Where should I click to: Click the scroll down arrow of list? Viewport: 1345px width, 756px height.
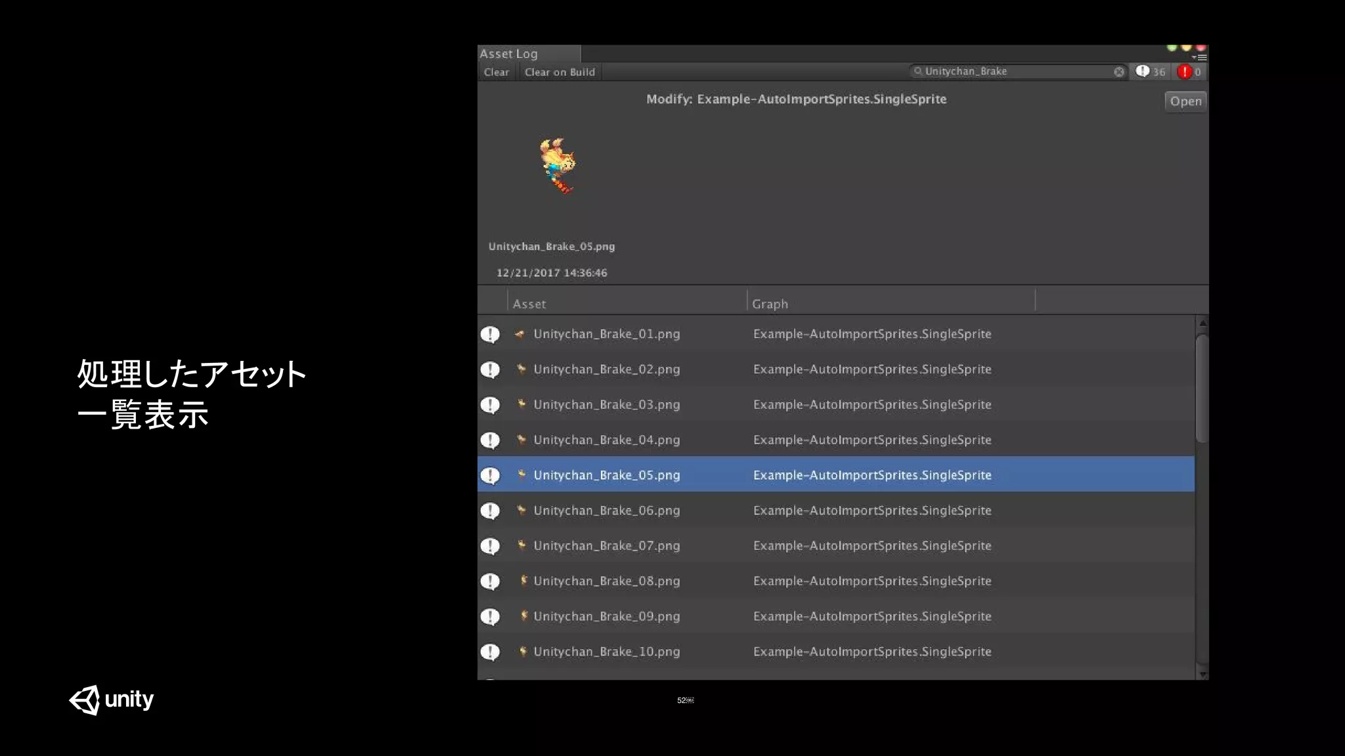(1202, 674)
